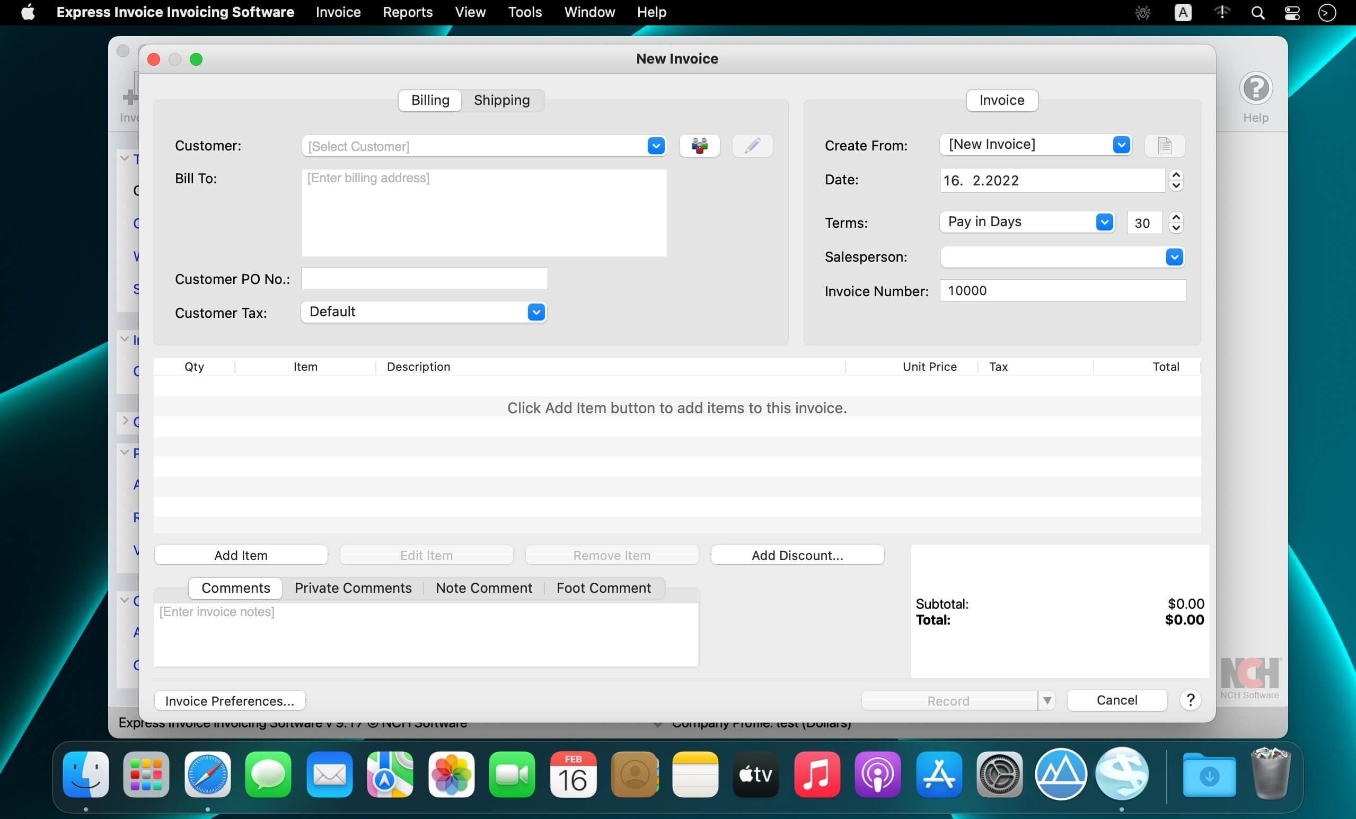Click the Date input field
1356x819 pixels.
point(1052,180)
